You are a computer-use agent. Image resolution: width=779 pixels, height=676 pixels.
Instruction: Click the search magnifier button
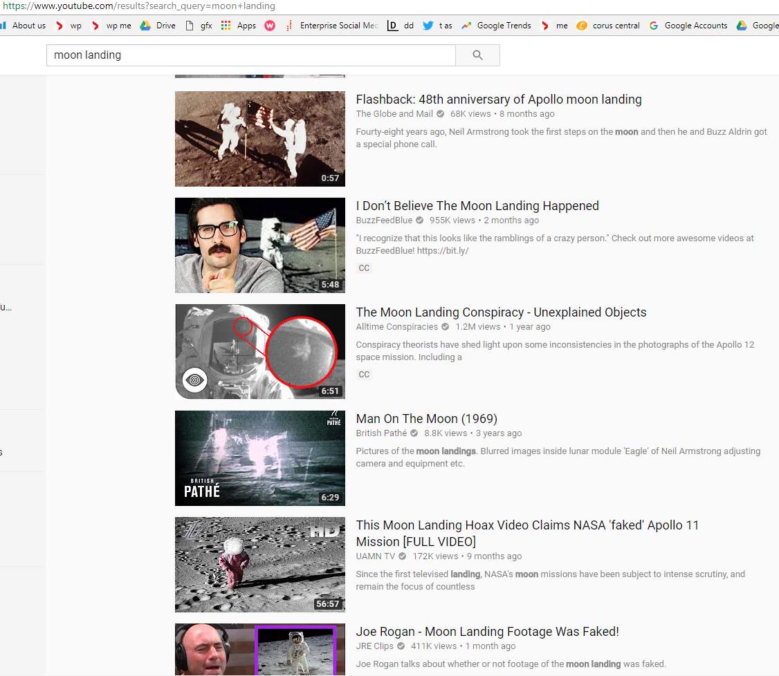pyautogui.click(x=477, y=55)
